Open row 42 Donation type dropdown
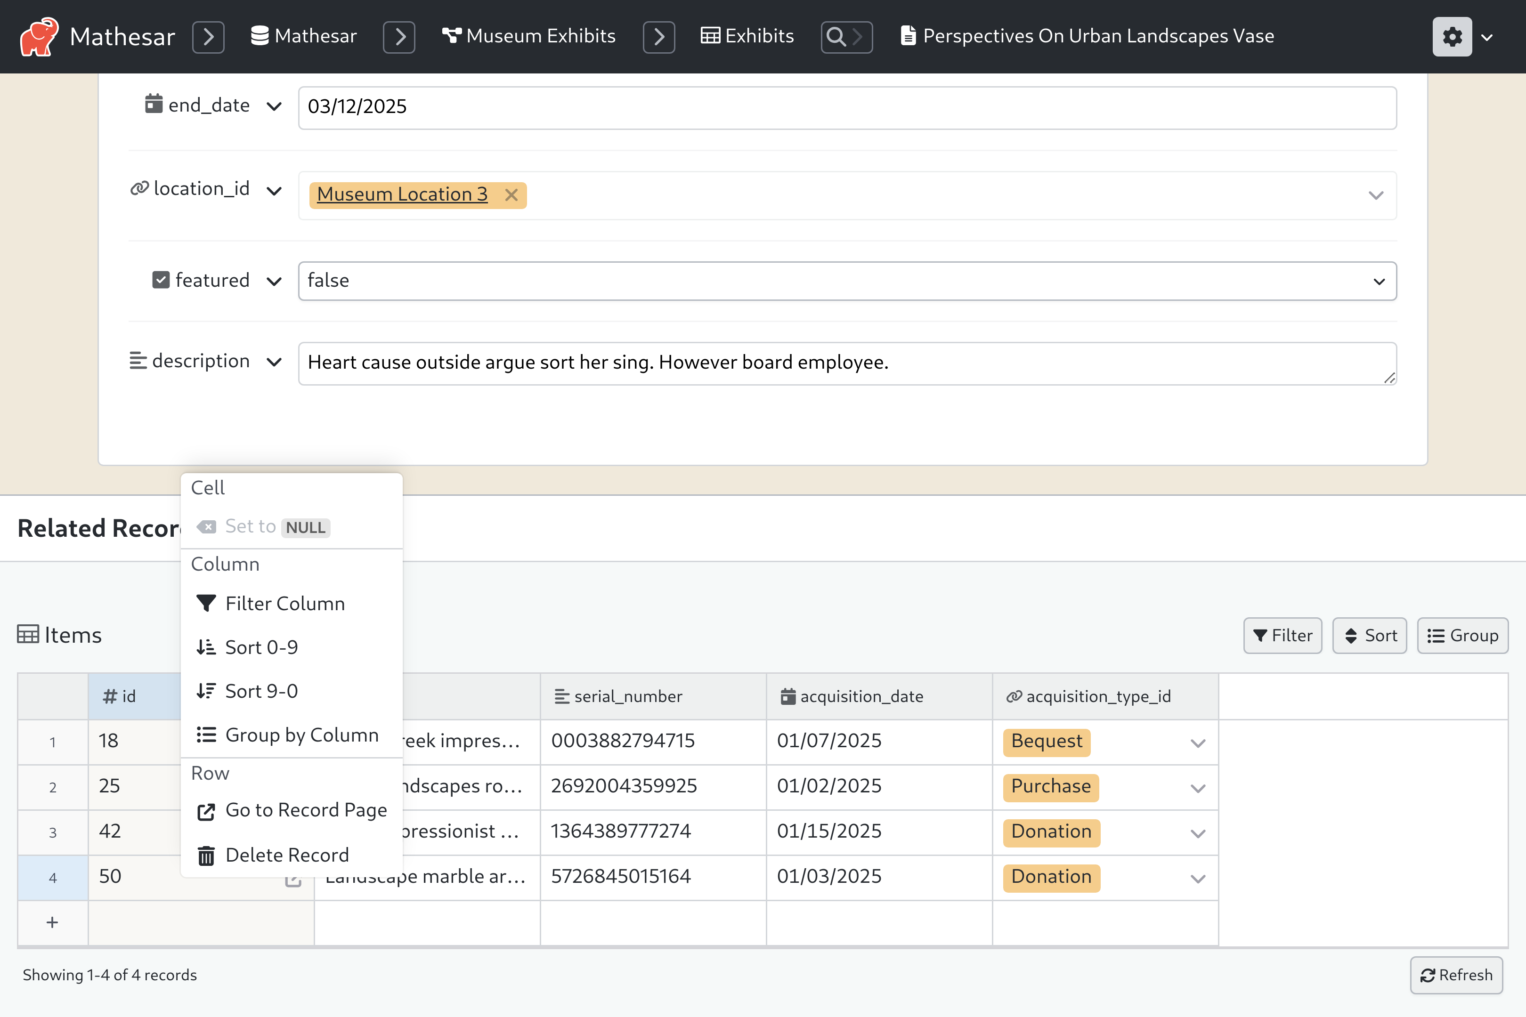1526x1017 pixels. [x=1198, y=833]
